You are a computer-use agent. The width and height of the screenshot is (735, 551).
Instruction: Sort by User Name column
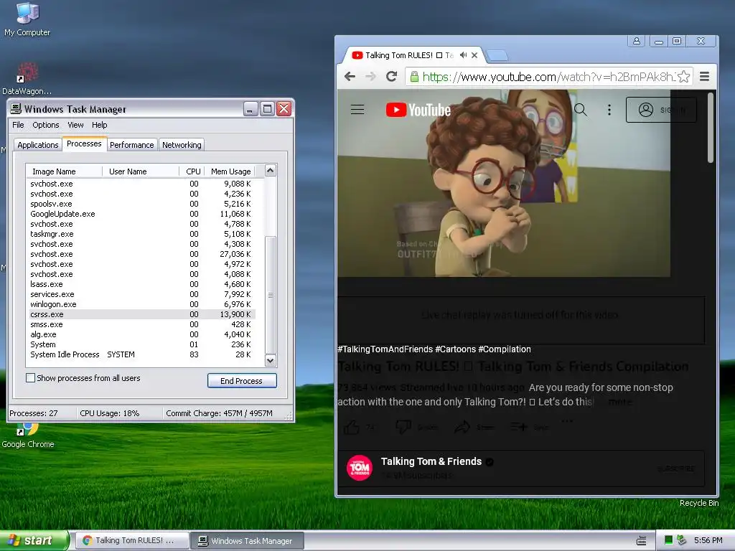(x=141, y=171)
